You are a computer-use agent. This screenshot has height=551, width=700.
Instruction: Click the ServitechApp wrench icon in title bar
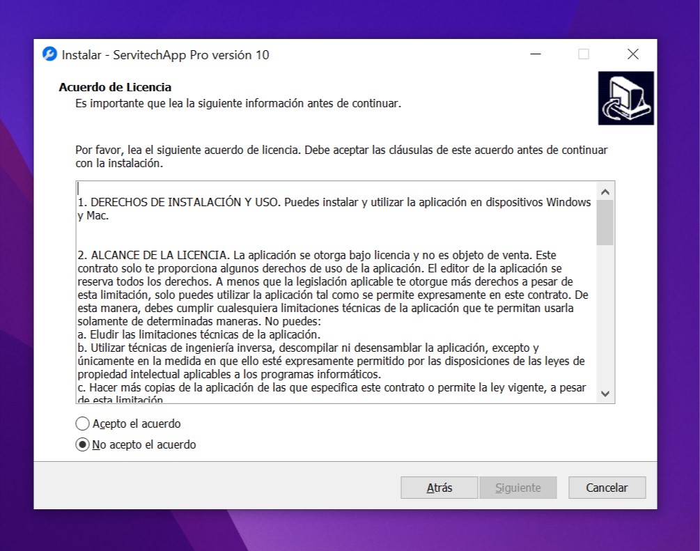click(x=49, y=54)
